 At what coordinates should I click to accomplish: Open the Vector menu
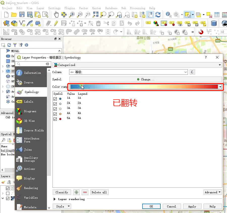(83, 8)
